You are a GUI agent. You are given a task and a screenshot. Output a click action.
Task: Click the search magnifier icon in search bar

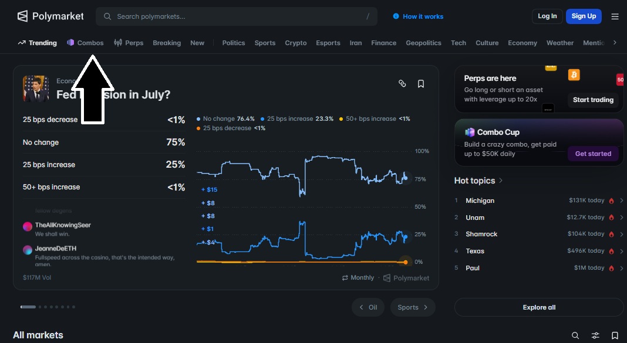pos(107,16)
